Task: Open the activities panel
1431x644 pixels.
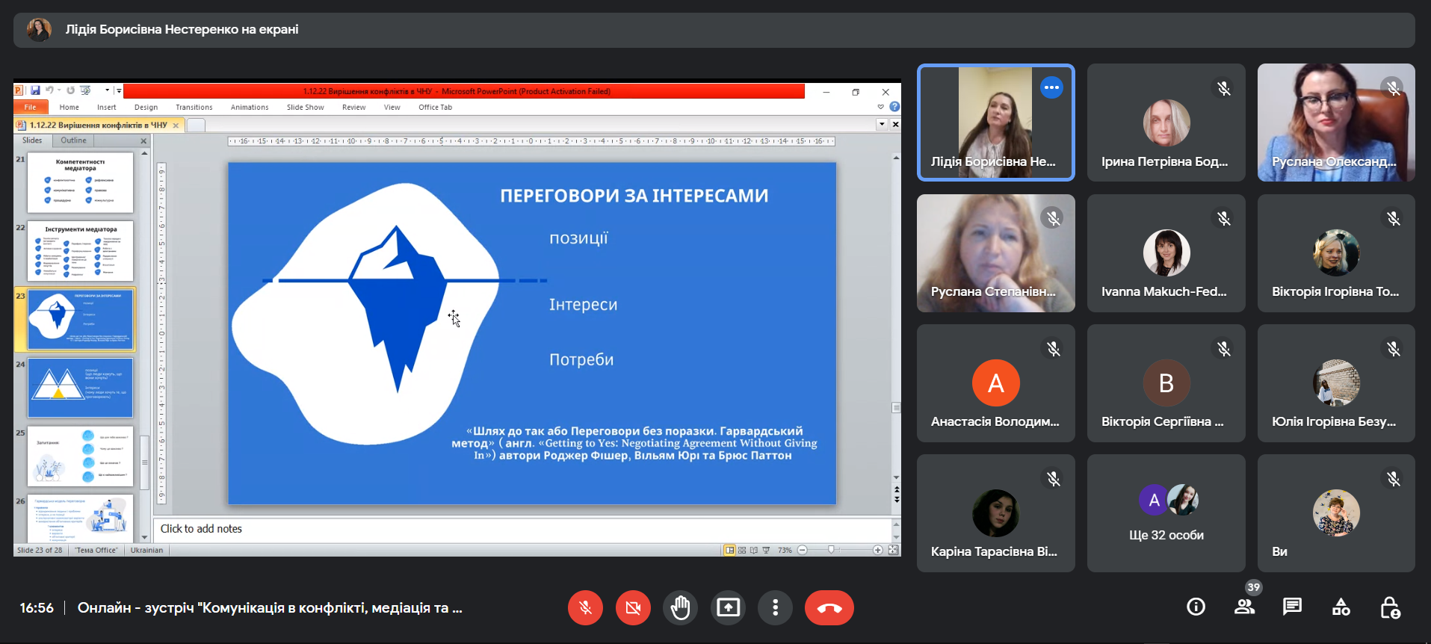Action: point(1341,607)
